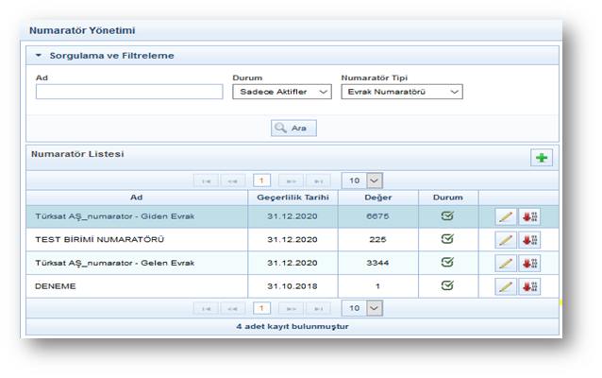602x378 pixels.
Task: Click the Ad text input field
Action: pyautogui.click(x=129, y=92)
